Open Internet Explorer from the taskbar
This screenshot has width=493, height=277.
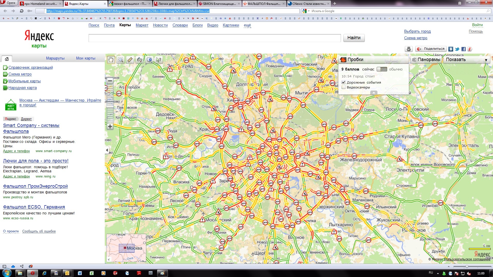[44, 273]
